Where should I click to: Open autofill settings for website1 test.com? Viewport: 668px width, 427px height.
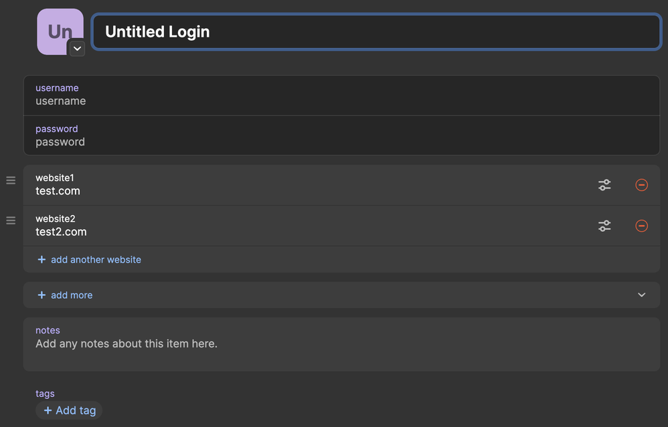(604, 185)
